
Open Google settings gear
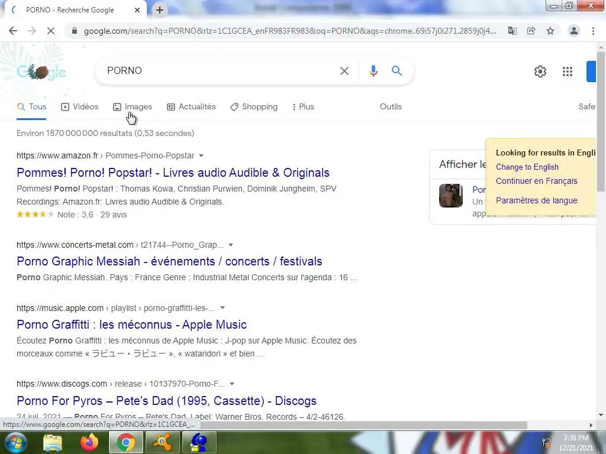click(x=540, y=72)
